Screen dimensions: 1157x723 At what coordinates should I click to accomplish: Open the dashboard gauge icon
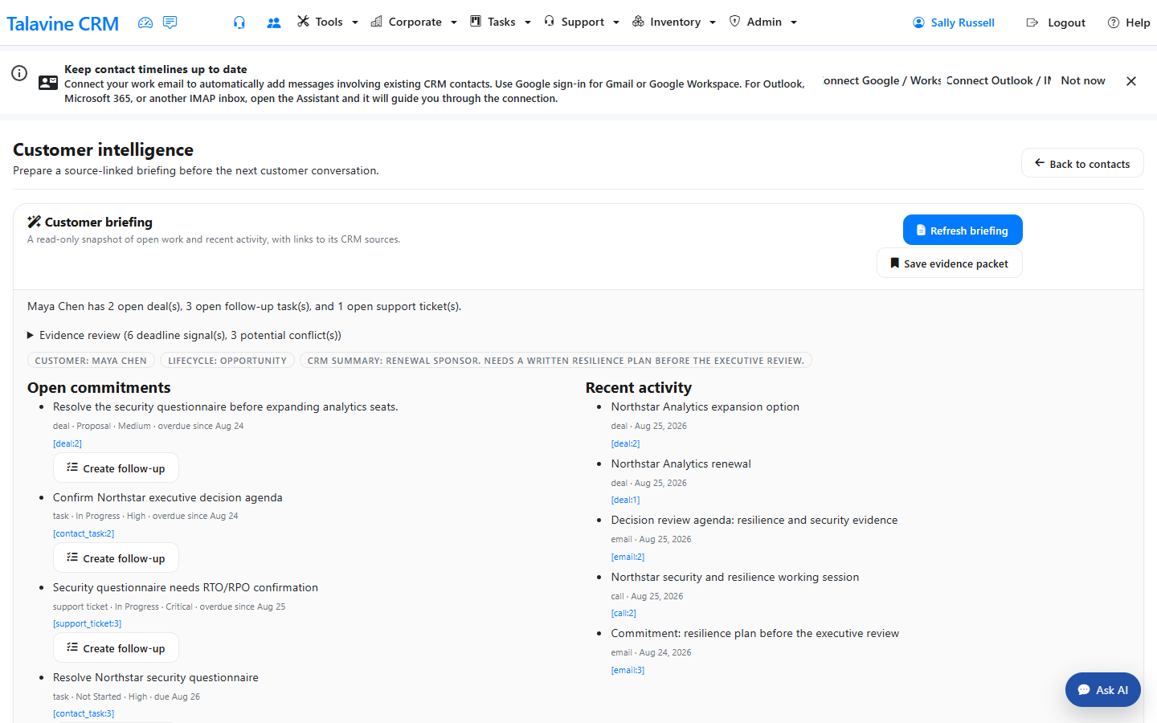tap(145, 22)
